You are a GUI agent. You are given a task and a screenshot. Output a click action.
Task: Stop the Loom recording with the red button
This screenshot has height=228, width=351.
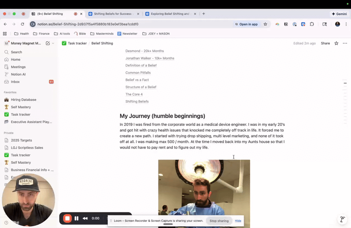click(68, 218)
